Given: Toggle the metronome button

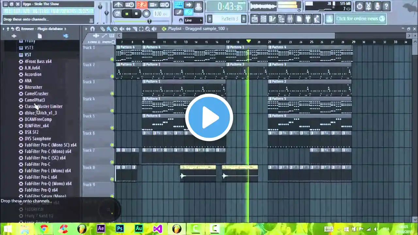Looking at the screenshot, I should click(118, 5).
